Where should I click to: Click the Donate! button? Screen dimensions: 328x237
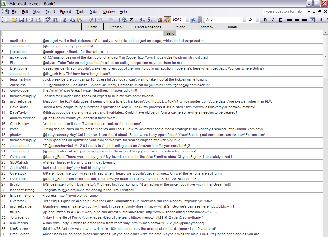(x=233, y=27)
